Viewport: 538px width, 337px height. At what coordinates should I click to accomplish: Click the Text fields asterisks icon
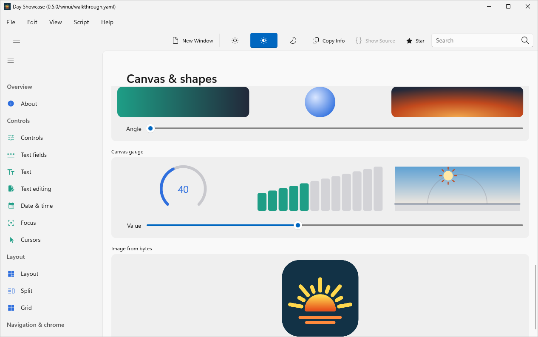coord(11,155)
